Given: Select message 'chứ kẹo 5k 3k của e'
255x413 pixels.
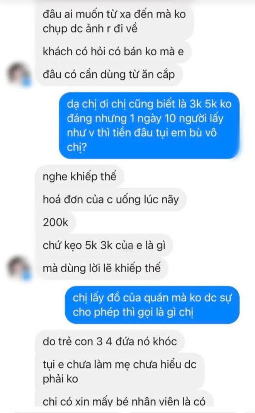Looking at the screenshot, I should [104, 245].
